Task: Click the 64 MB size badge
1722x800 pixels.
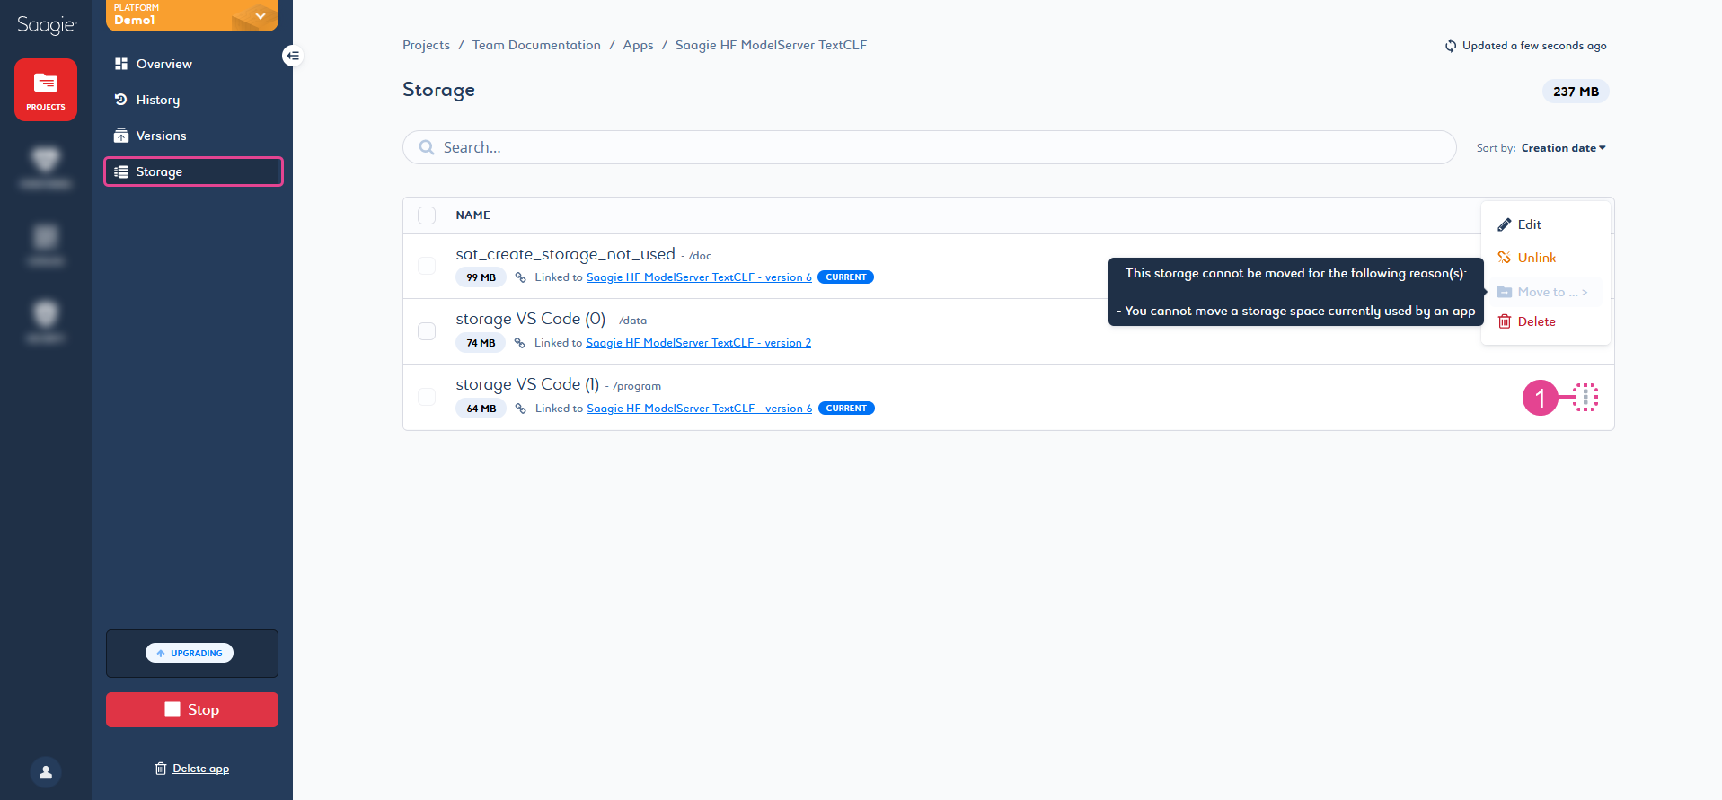Action: (481, 409)
